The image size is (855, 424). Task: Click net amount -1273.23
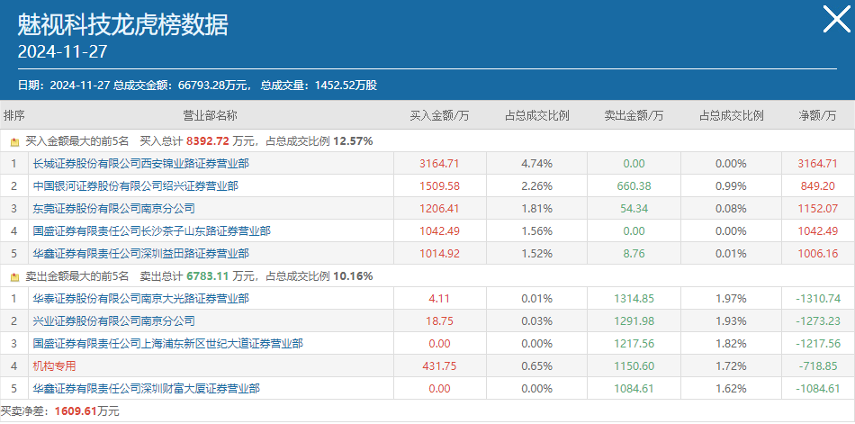tap(817, 320)
